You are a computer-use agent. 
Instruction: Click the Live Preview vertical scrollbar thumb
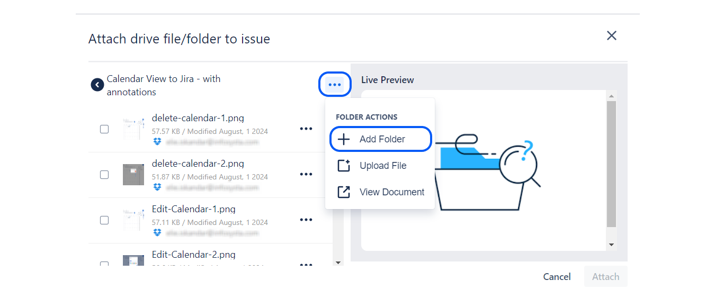coord(611,164)
